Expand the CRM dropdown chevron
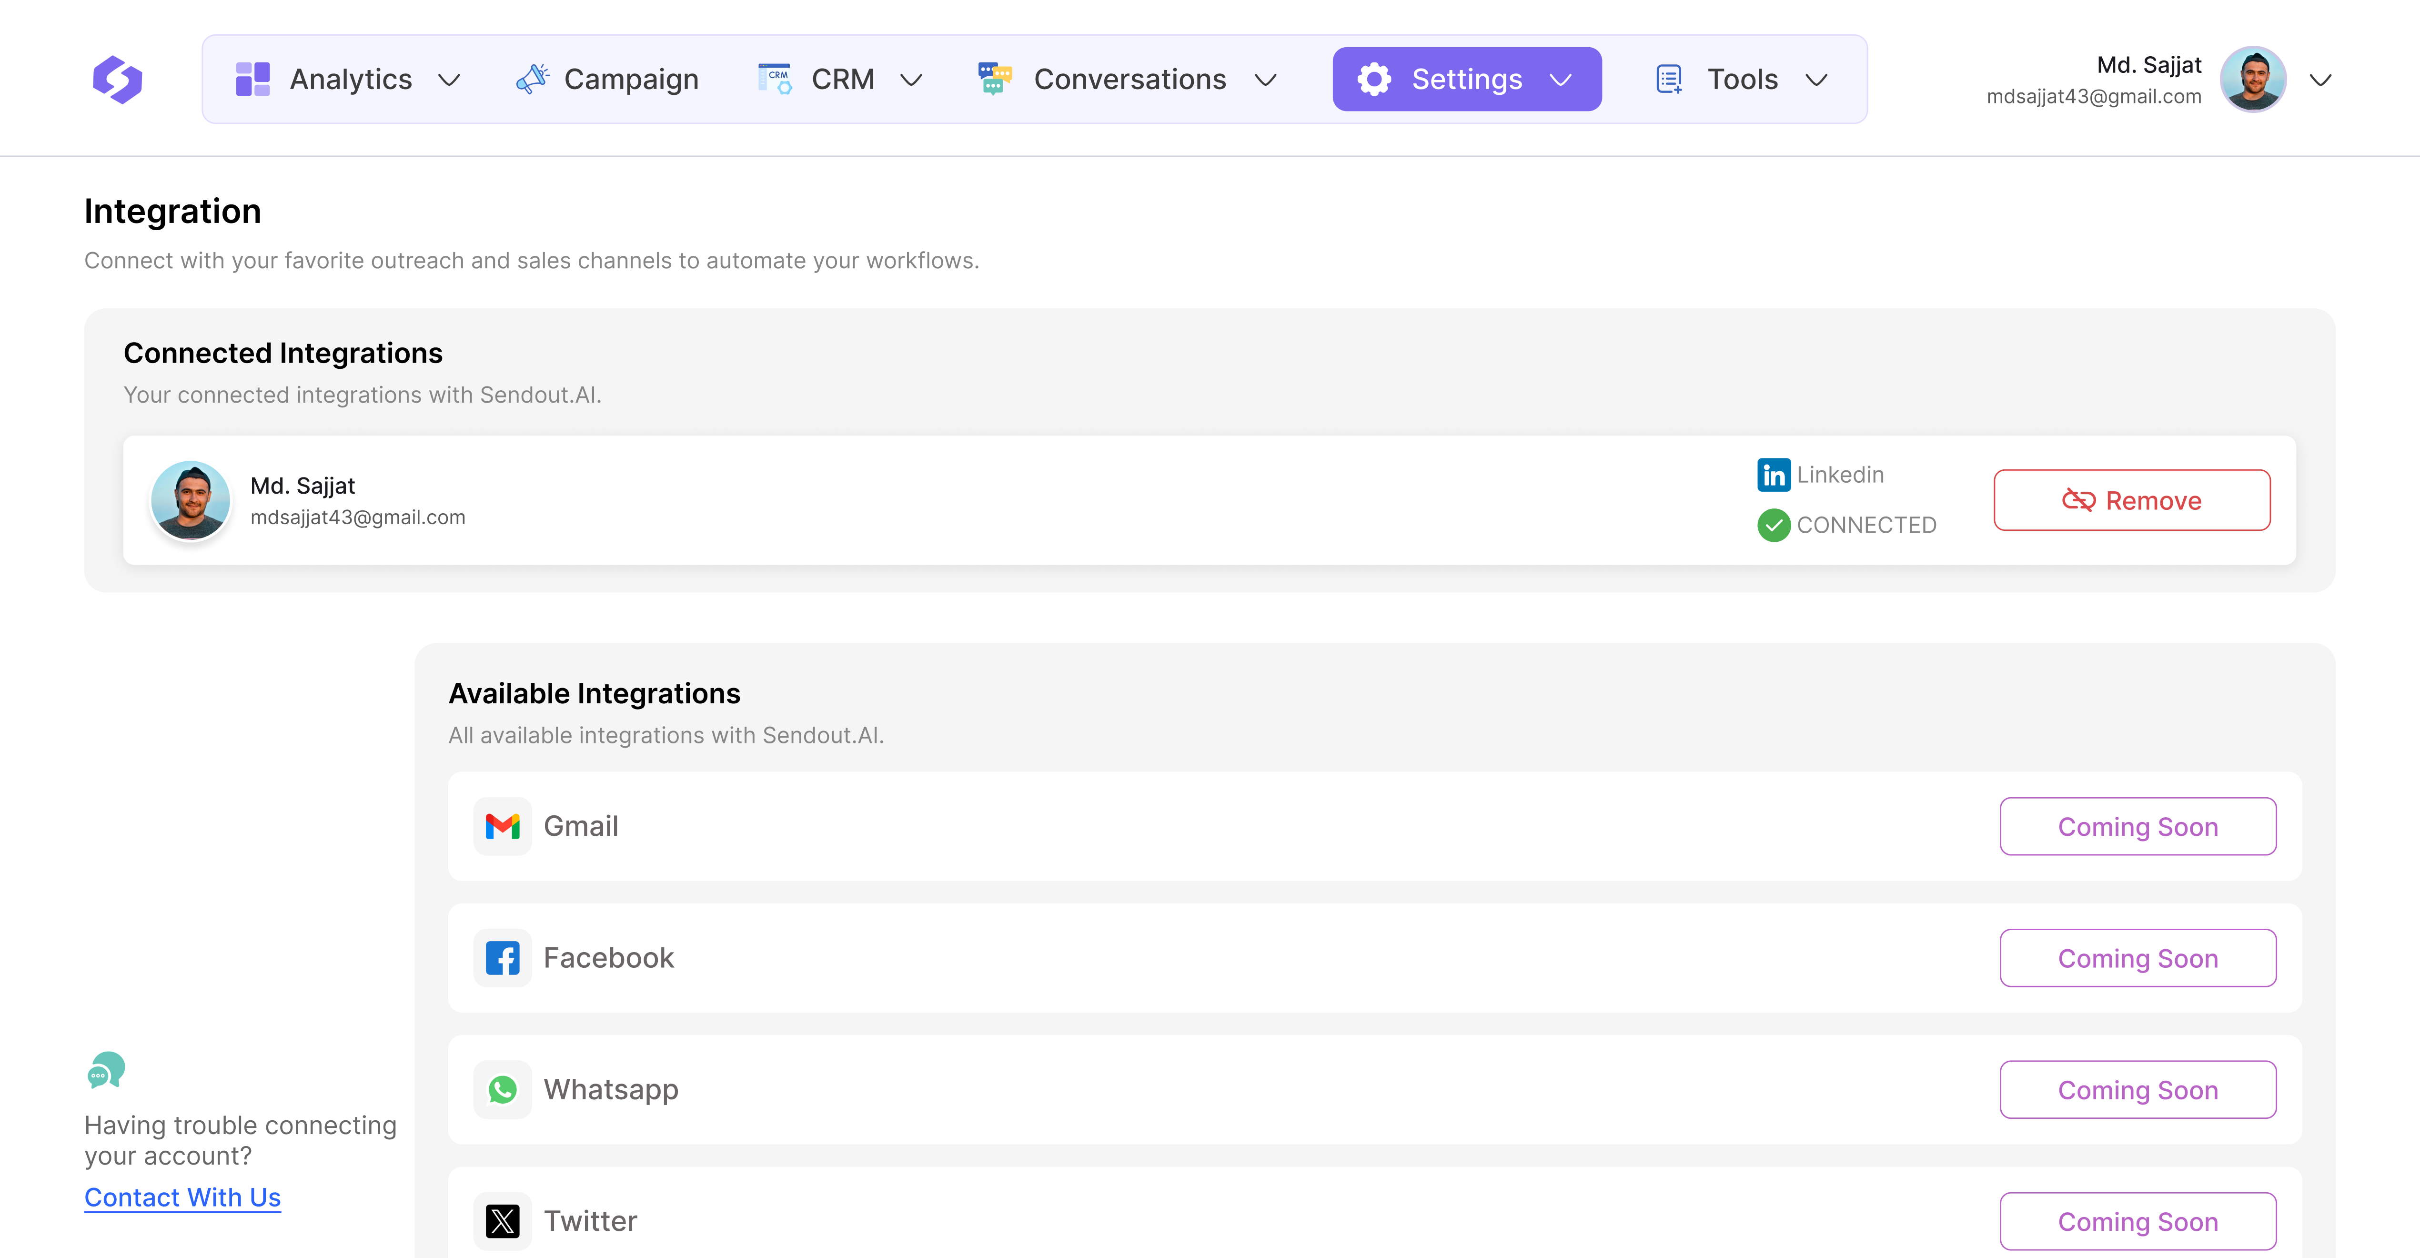The image size is (2420, 1258). (911, 80)
